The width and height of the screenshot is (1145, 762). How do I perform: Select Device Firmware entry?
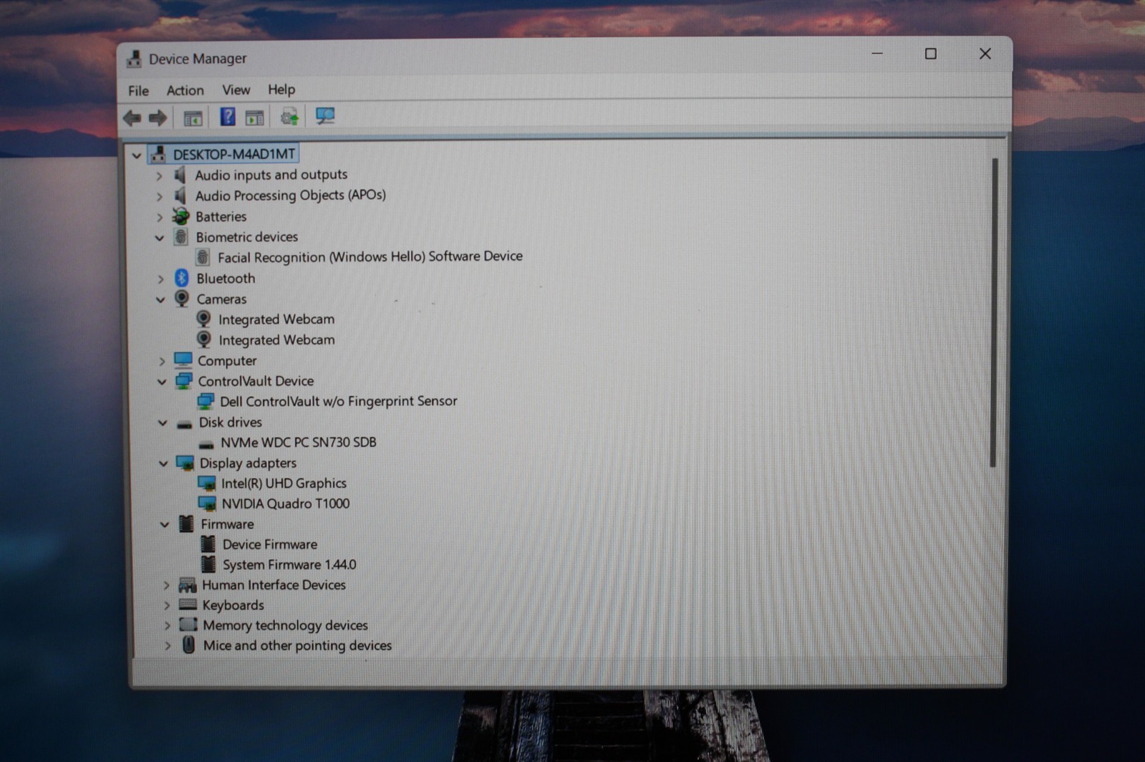[x=269, y=544]
